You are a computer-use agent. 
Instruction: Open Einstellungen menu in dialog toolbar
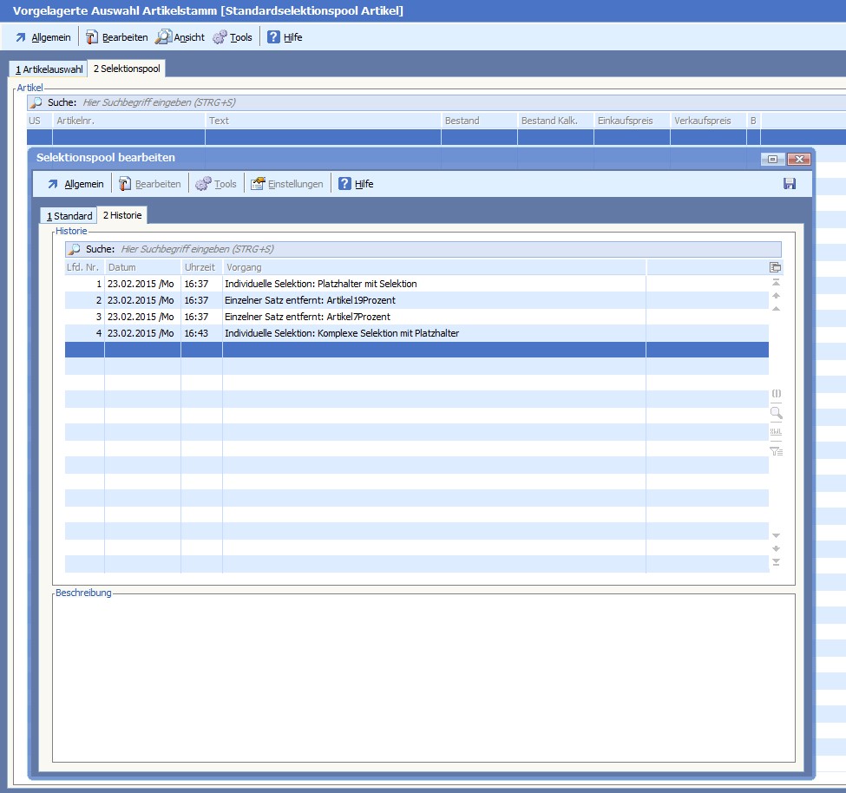(287, 184)
